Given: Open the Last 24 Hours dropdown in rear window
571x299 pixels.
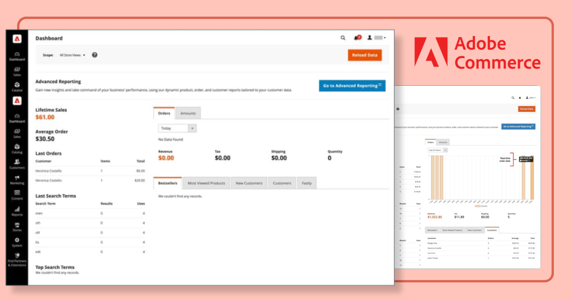Looking at the screenshot, I should [x=437, y=150].
